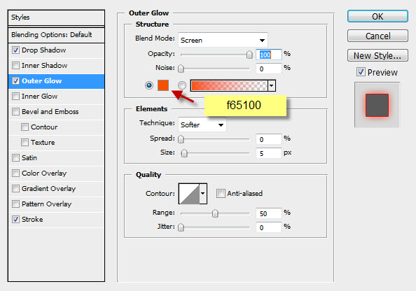Viewport: 416px width, 291px height.
Task: Enable the Inner Glow checkbox
Action: 15,97
